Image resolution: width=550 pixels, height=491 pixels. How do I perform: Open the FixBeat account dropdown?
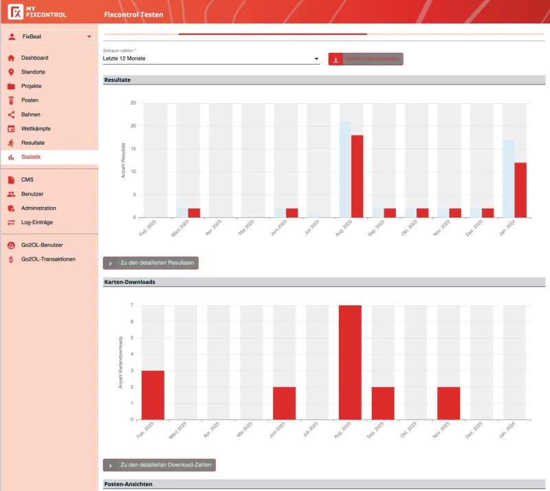pos(49,36)
